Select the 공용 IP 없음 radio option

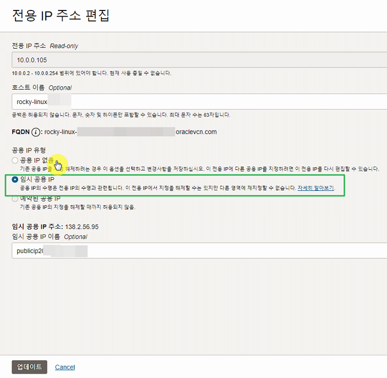pos(15,160)
